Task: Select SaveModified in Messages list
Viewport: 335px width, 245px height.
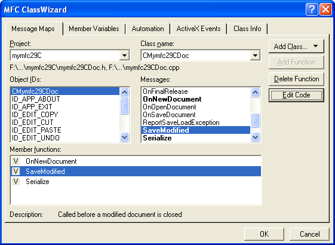Action: [x=196, y=130]
